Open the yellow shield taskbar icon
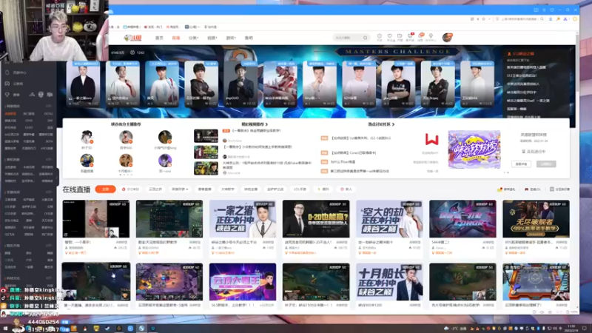 tap(96, 329)
